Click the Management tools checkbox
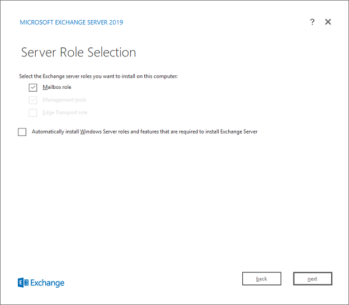This screenshot has width=349, height=305. (x=33, y=100)
